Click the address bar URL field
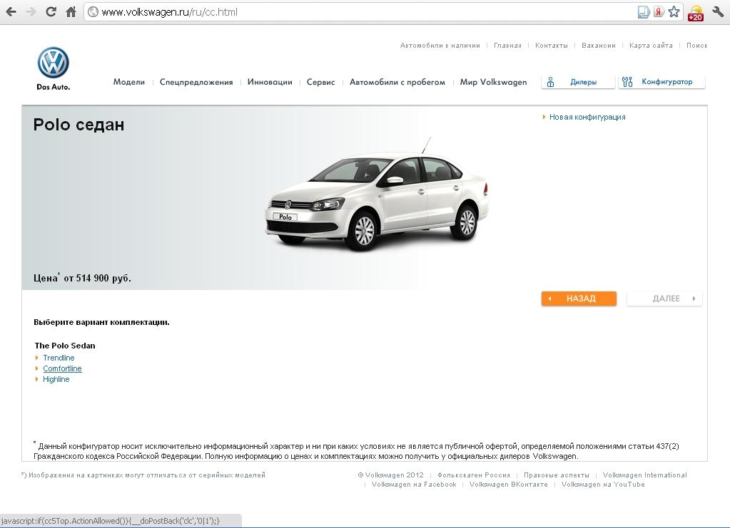The height and width of the screenshot is (528, 730). (357, 12)
